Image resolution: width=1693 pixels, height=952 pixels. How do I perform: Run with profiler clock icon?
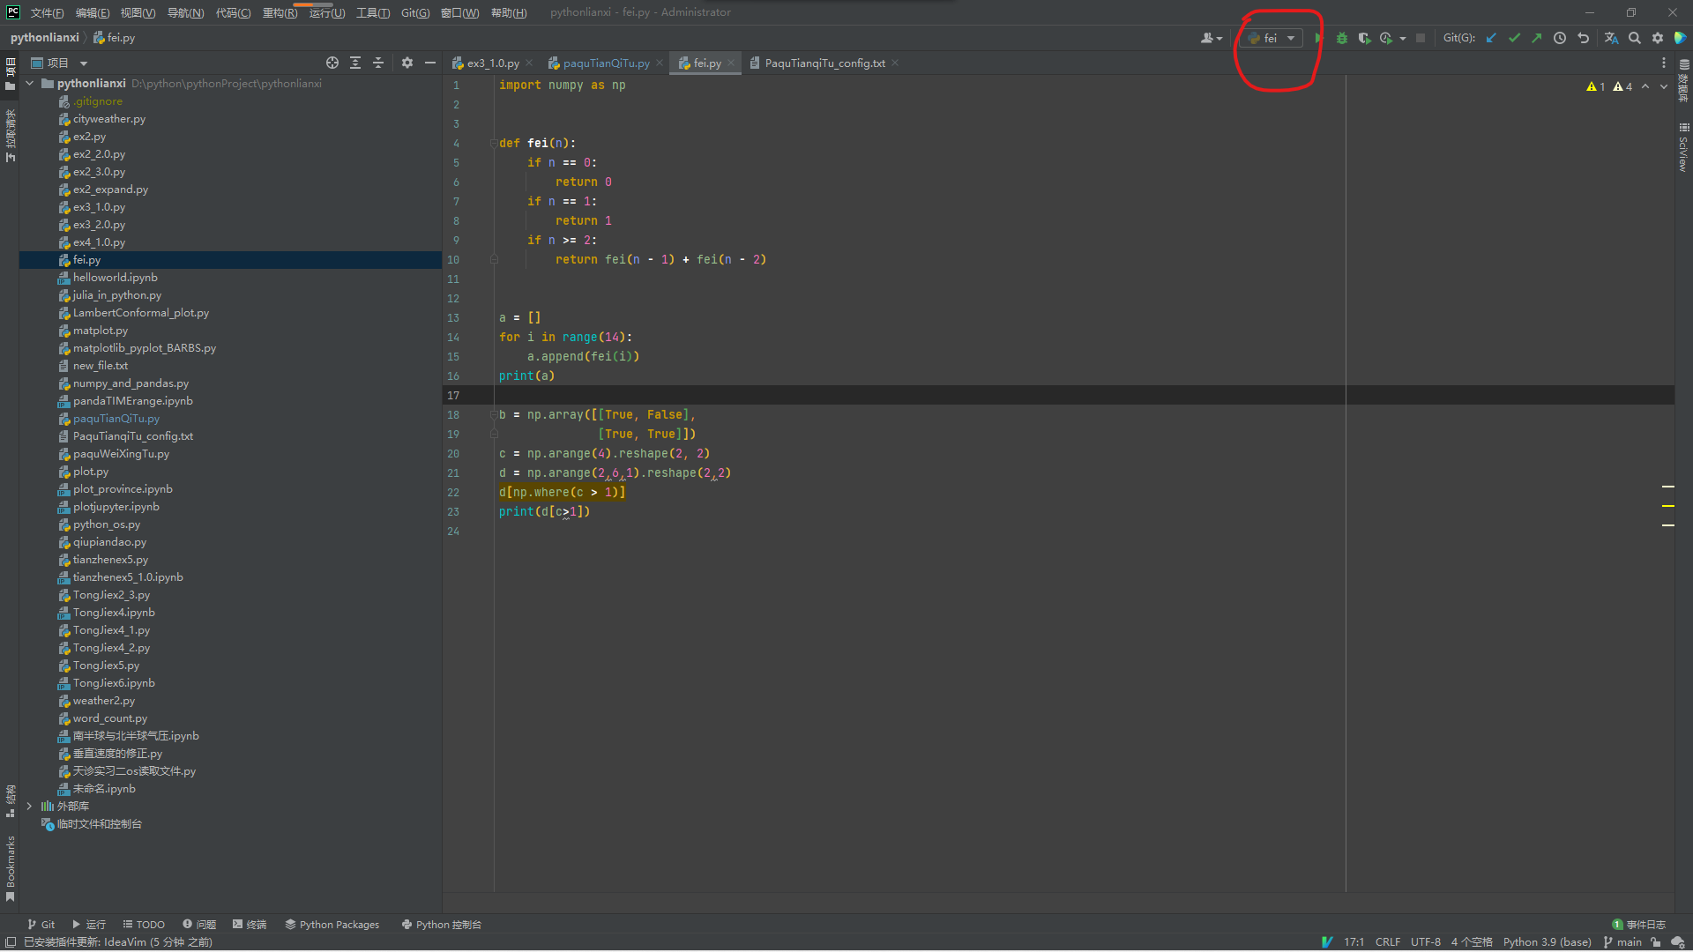point(1386,38)
